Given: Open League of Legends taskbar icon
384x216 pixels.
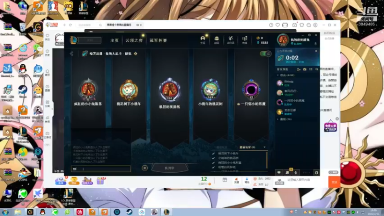Looking at the screenshot, I should [x=167, y=212].
